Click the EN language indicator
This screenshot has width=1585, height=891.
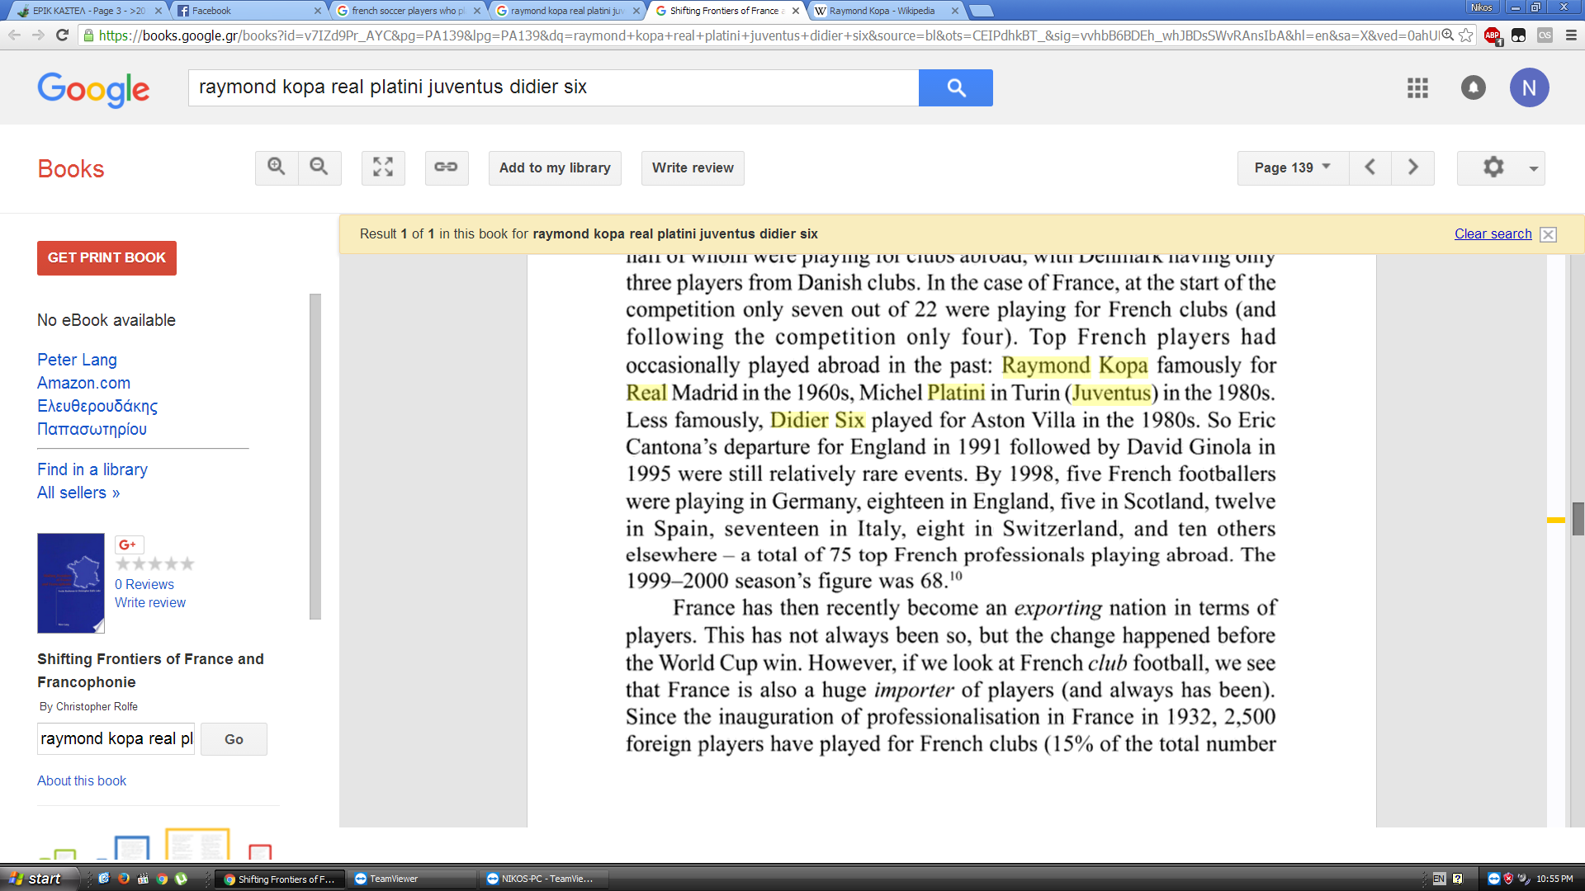pos(1440,879)
